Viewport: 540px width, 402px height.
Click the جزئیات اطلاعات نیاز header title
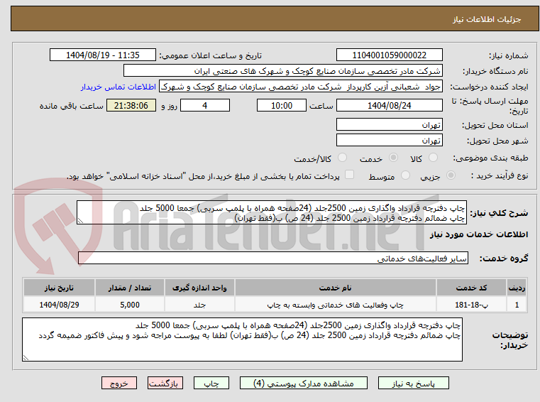point(487,19)
